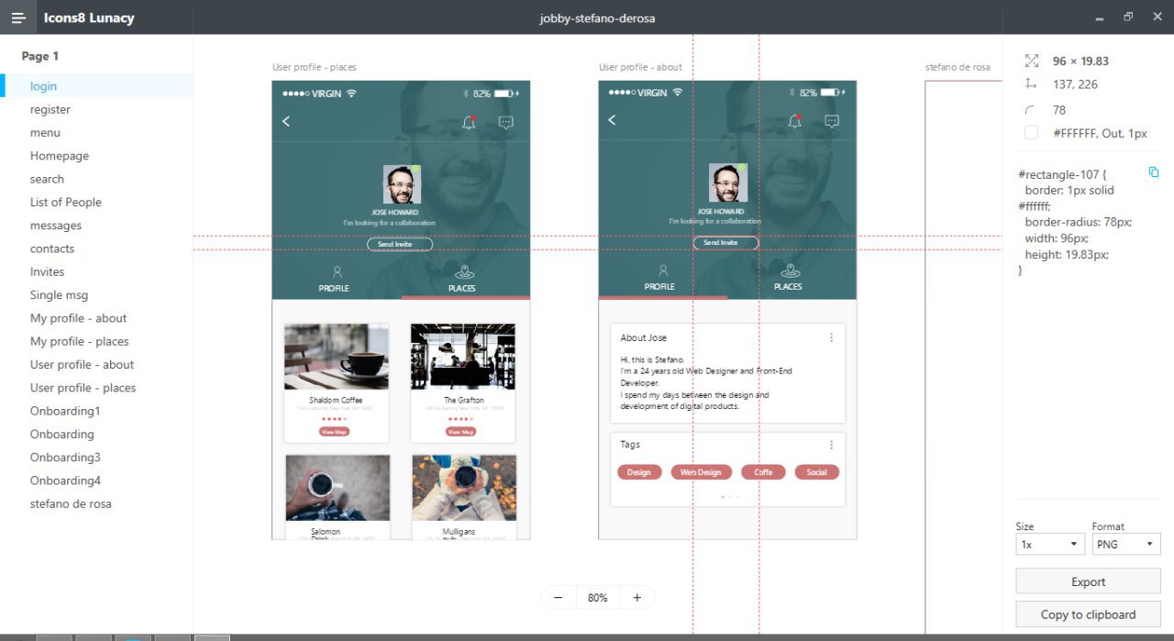Viewport: 1174px width, 641px height.
Task: Click the Export button
Action: pyautogui.click(x=1088, y=581)
